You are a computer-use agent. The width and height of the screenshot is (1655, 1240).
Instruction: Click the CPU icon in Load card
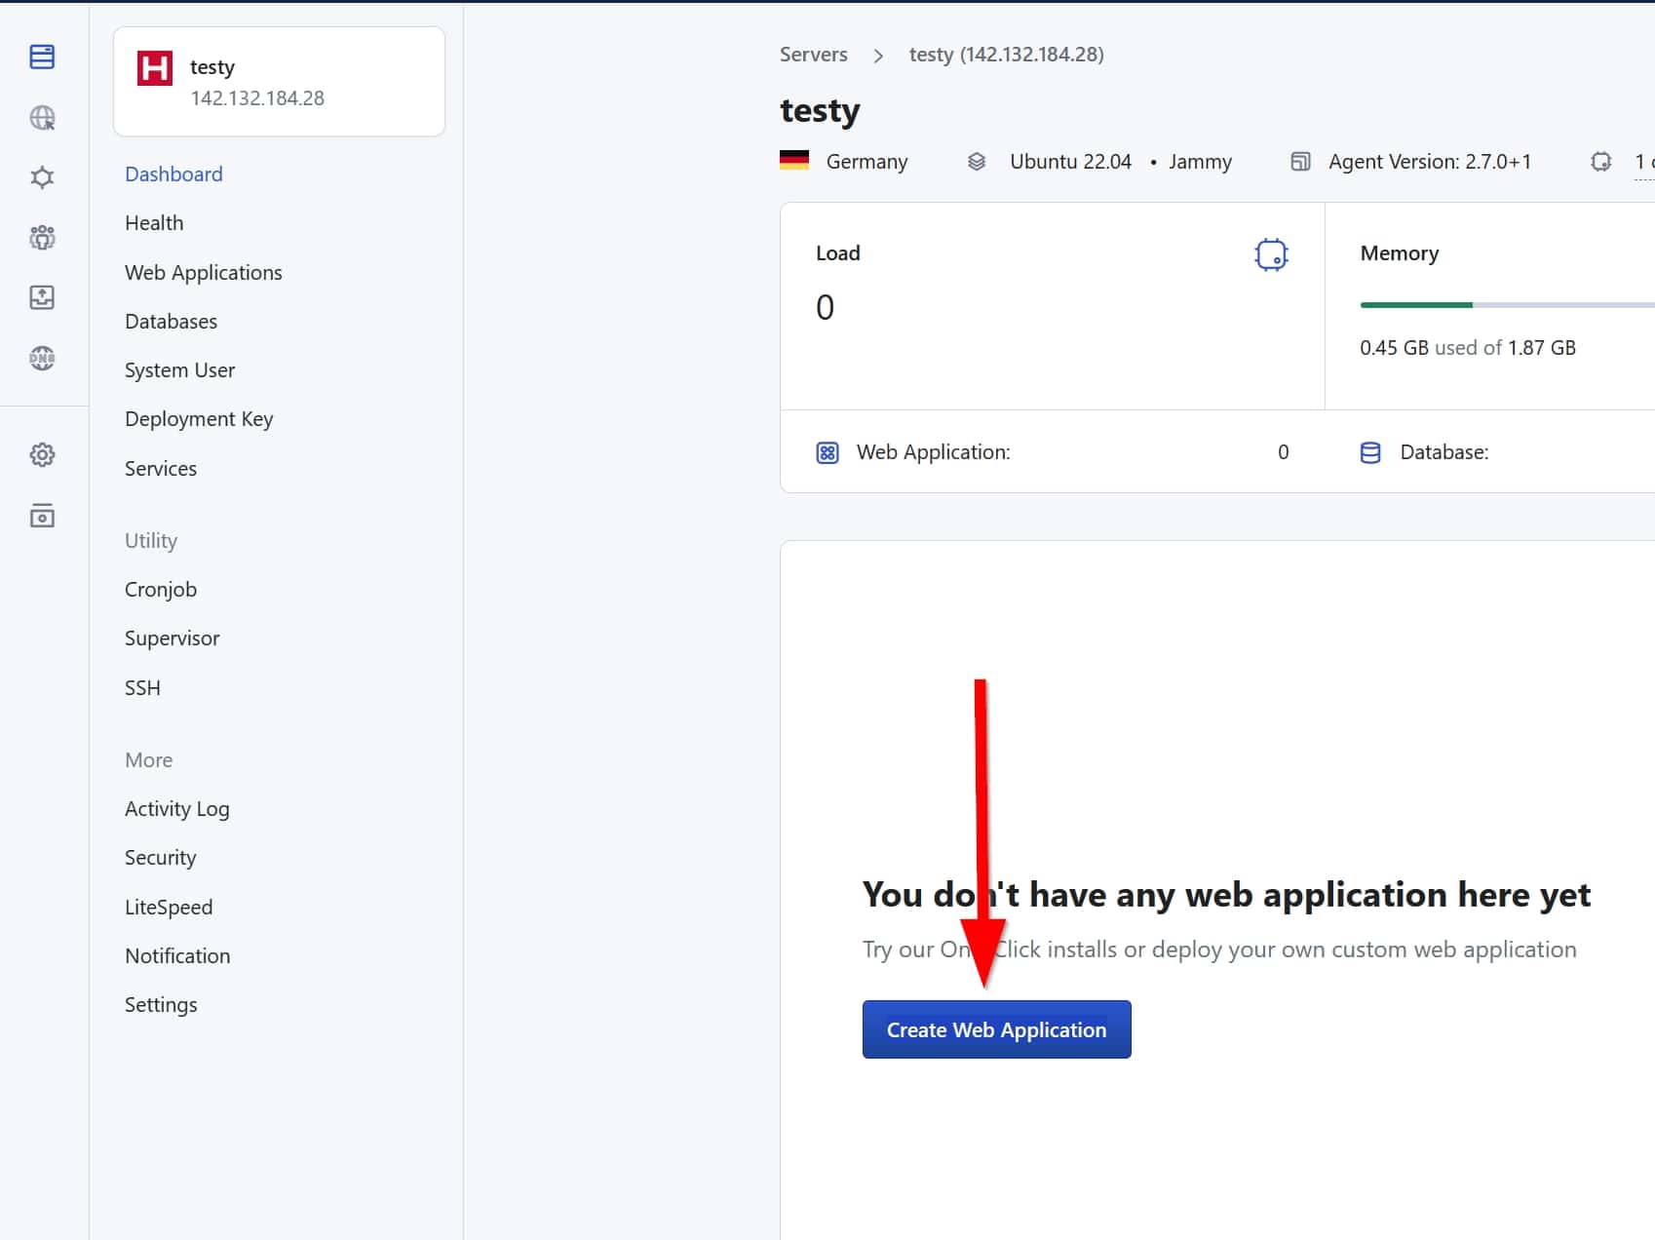[x=1271, y=254]
